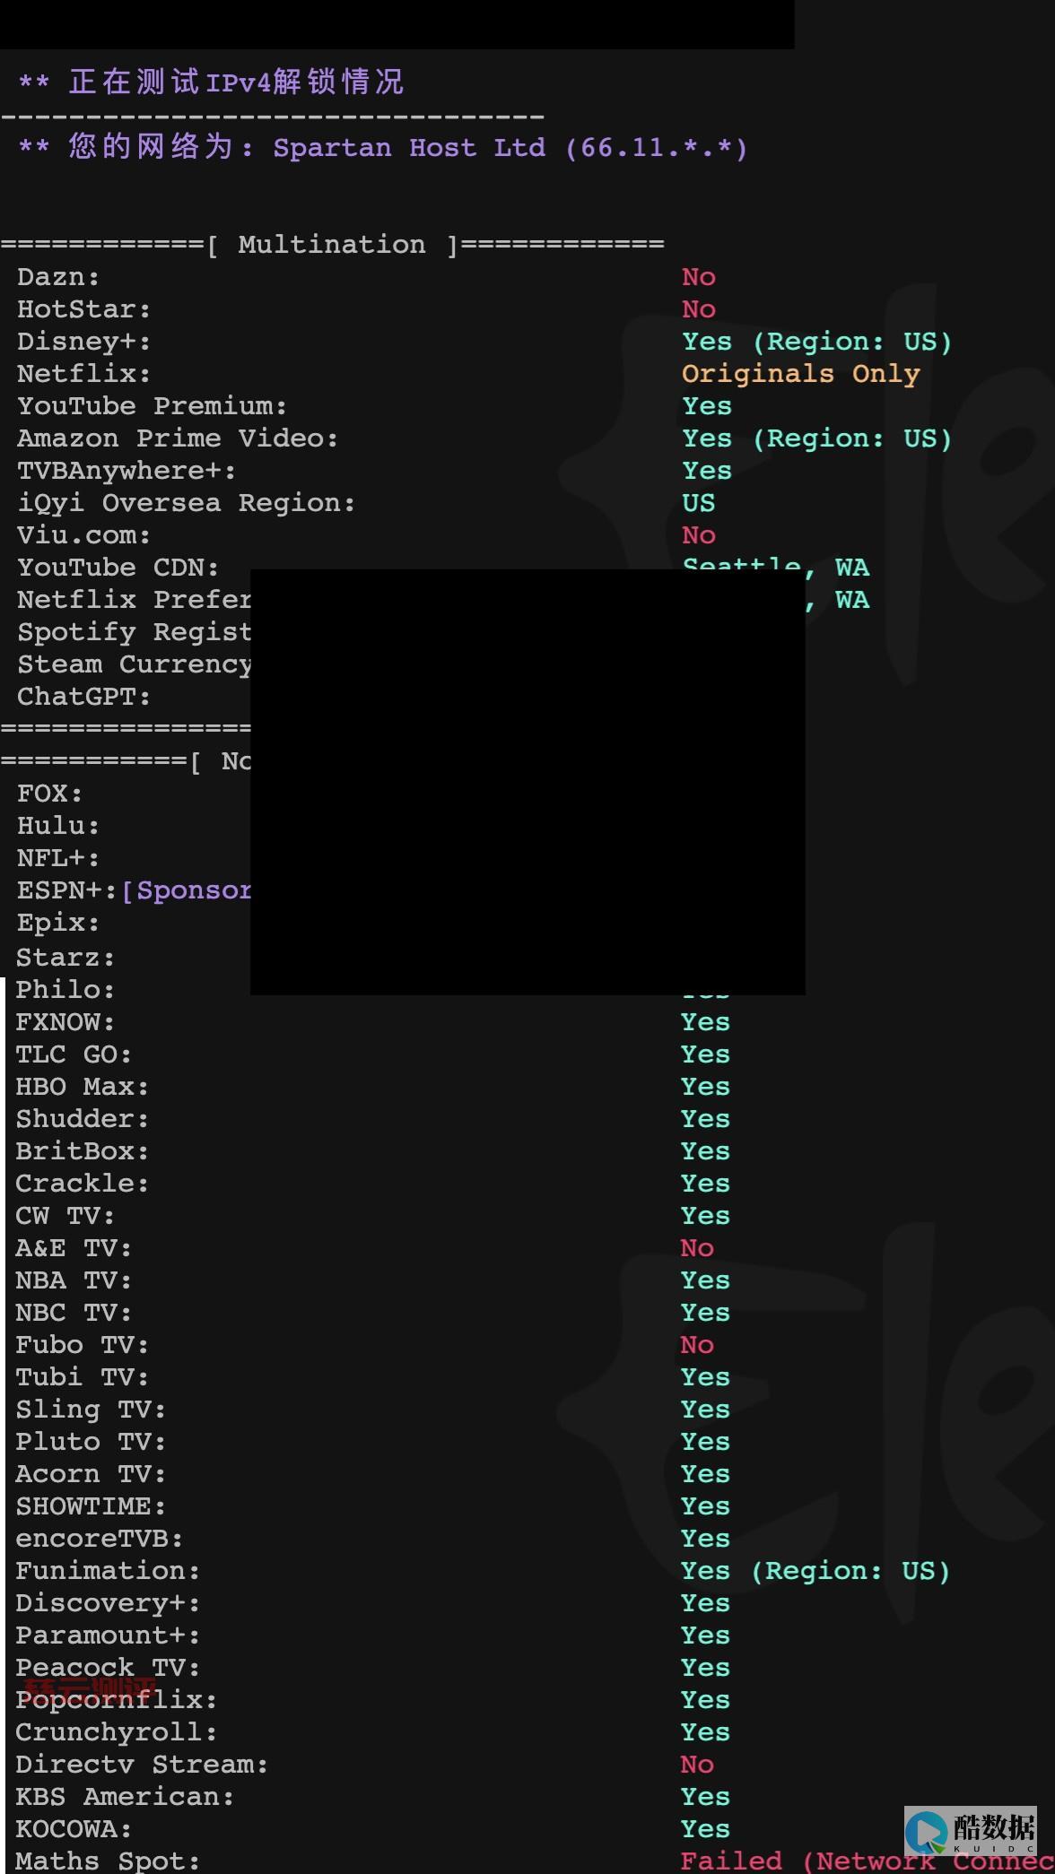Screen dimensions: 1055x1874
Task: Select the 'Tubi TV:' label
Action: [x=83, y=1377]
